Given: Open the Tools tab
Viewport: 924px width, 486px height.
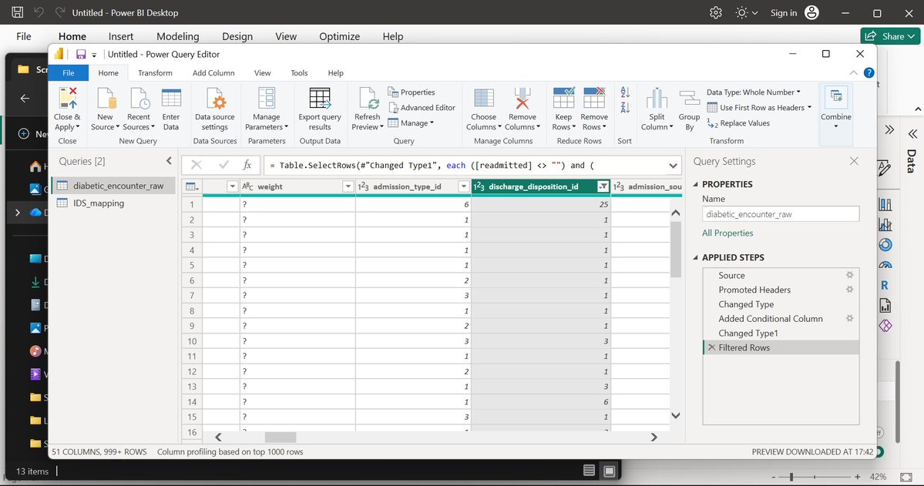Looking at the screenshot, I should coord(299,73).
